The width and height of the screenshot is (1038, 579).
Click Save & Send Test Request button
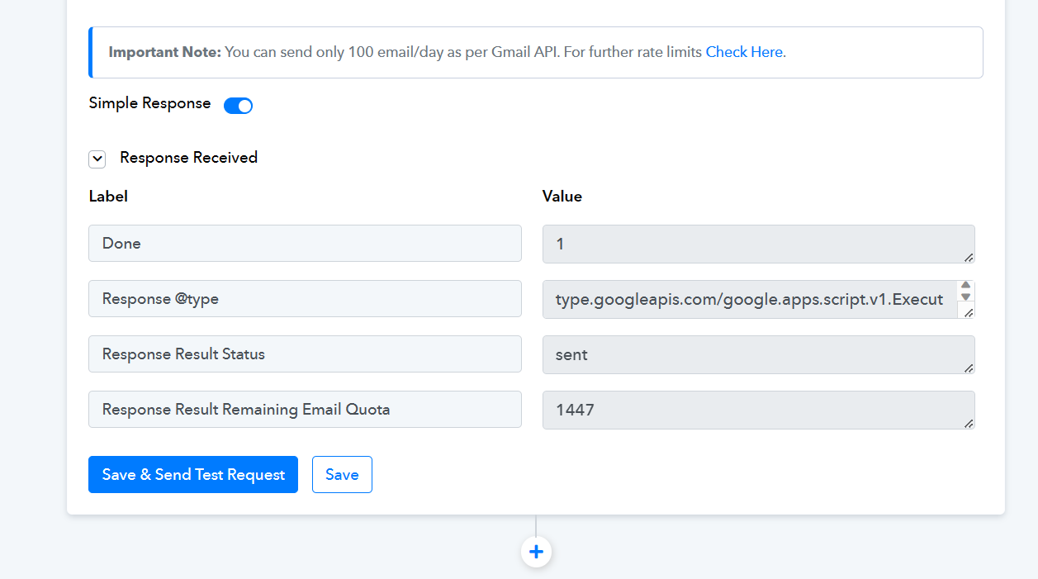[193, 475]
